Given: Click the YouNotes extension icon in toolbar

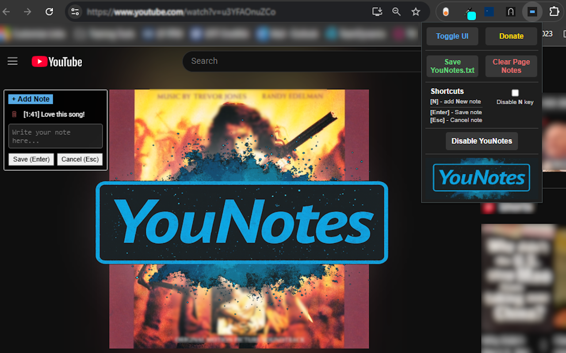Looking at the screenshot, I should pyautogui.click(x=532, y=12).
